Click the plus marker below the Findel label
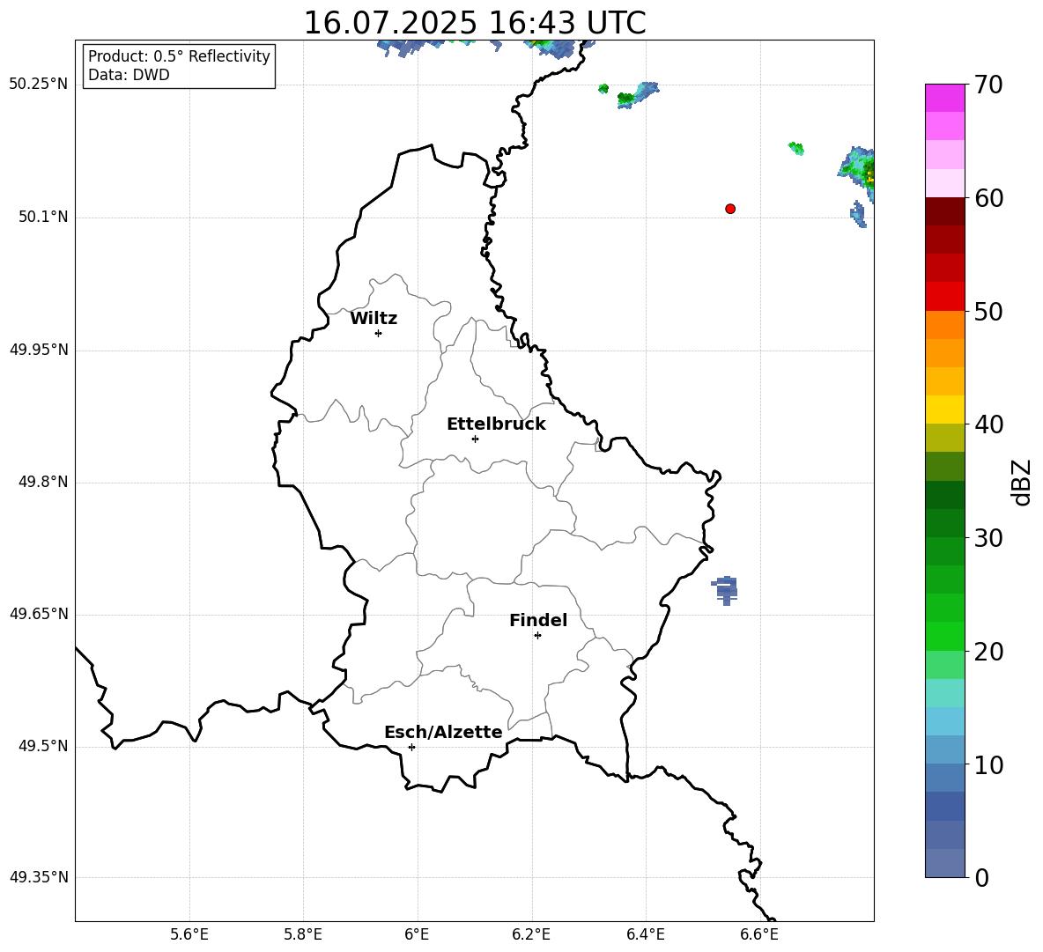Viewport: 1043px width, 952px height. pyautogui.click(x=537, y=636)
